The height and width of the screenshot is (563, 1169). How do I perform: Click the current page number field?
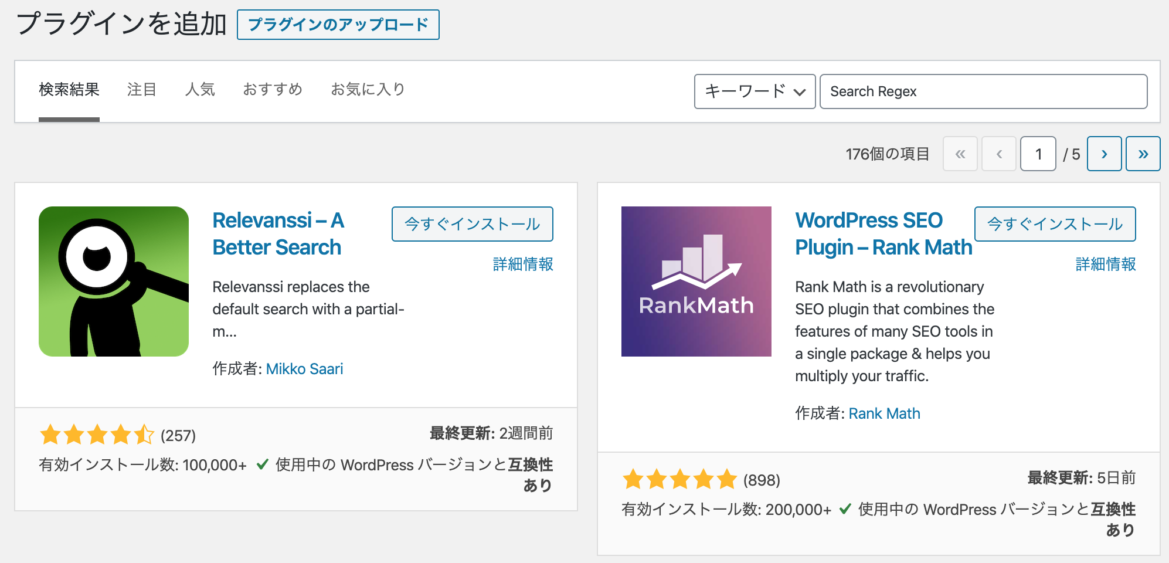pos(1038,154)
